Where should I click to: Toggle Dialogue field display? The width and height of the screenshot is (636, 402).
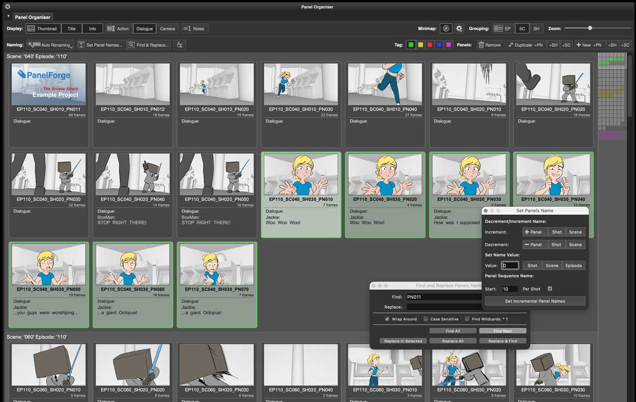144,29
